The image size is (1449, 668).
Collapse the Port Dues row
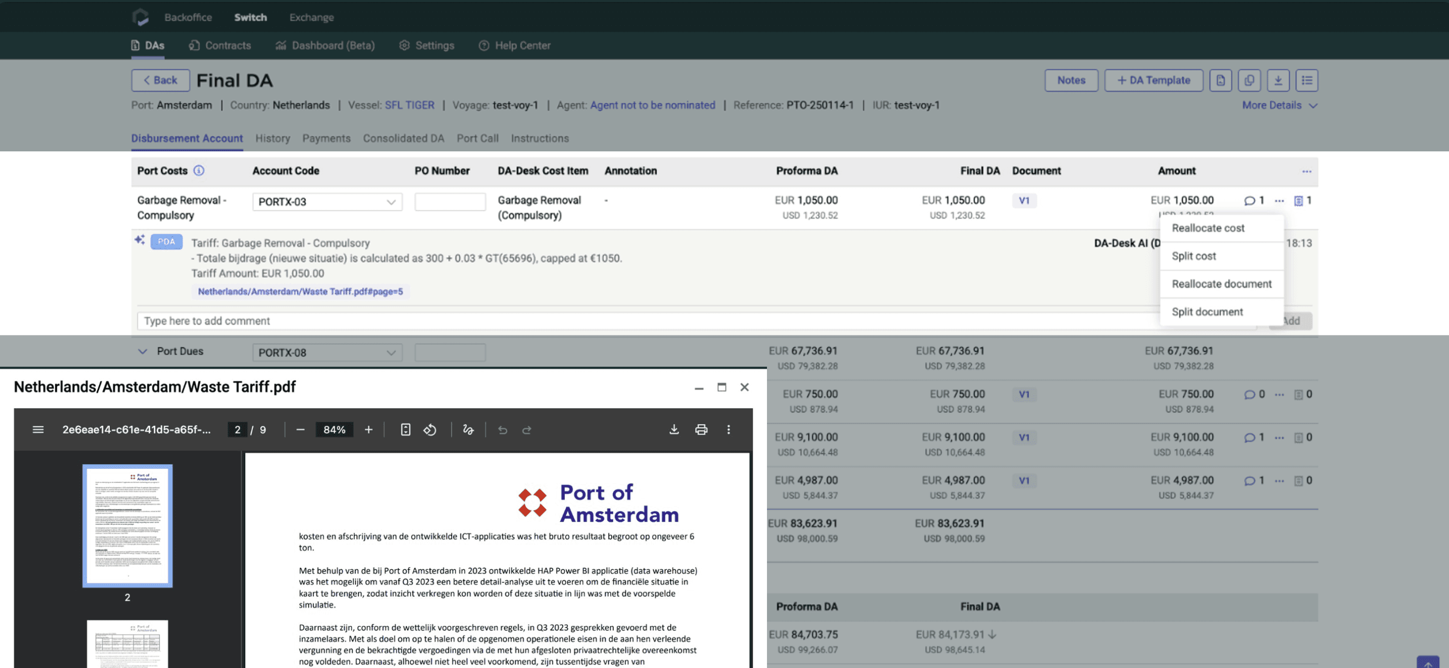[x=143, y=351]
